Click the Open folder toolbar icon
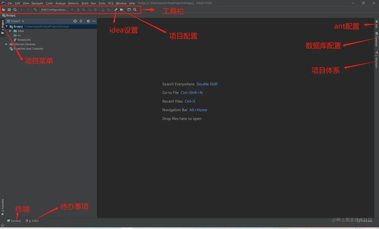This screenshot has width=379, height=229. (x=4, y=10)
